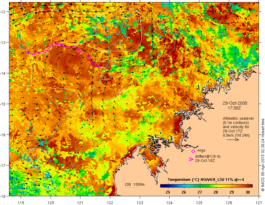Click the color bar value 29

(x=232, y=192)
